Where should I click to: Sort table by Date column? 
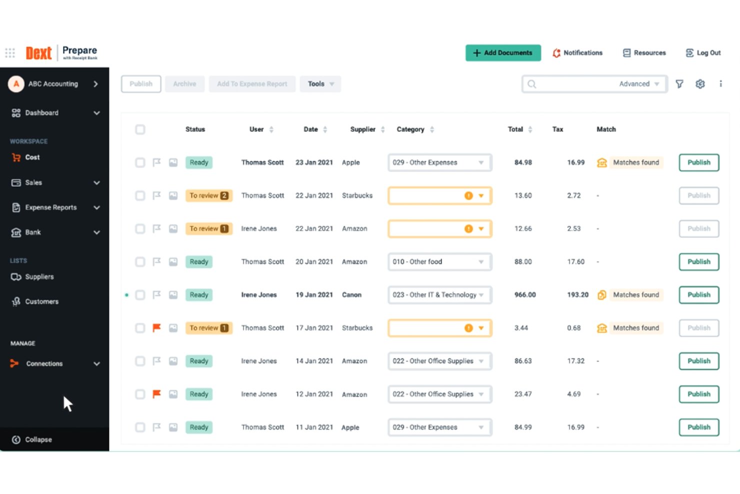click(x=325, y=130)
